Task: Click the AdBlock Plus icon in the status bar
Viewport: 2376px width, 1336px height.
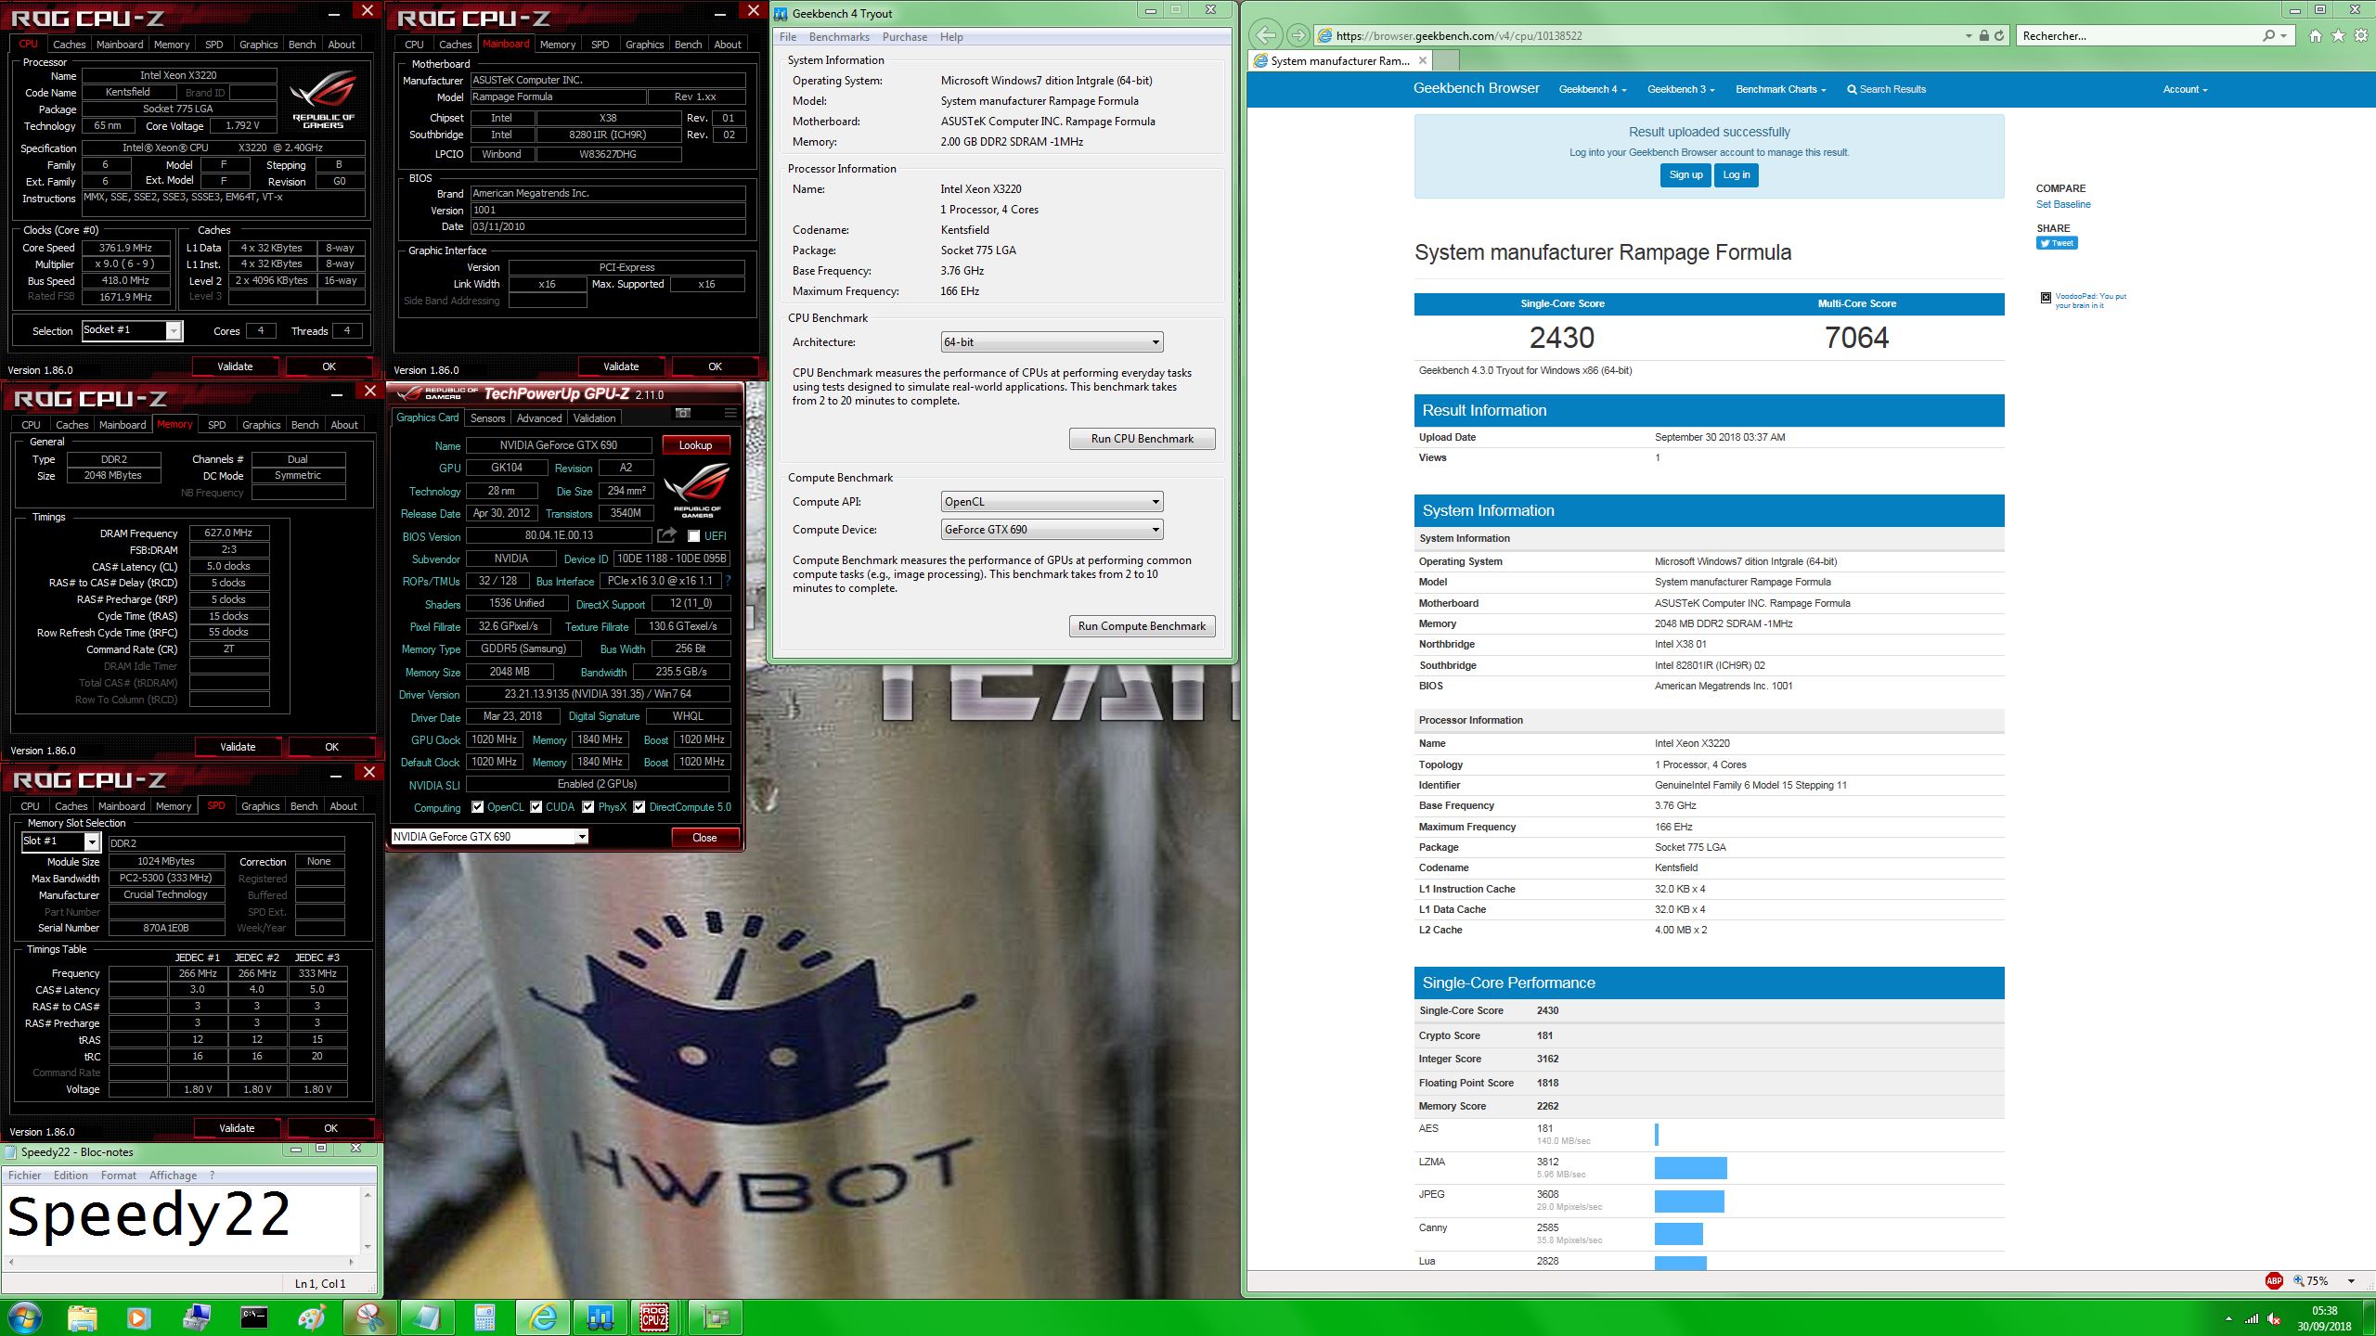Action: point(2274,1280)
